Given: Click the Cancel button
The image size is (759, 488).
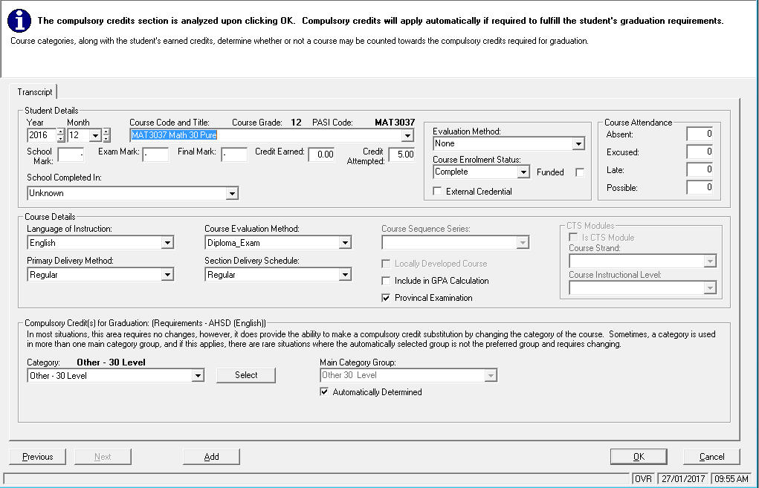Looking at the screenshot, I should [711, 457].
